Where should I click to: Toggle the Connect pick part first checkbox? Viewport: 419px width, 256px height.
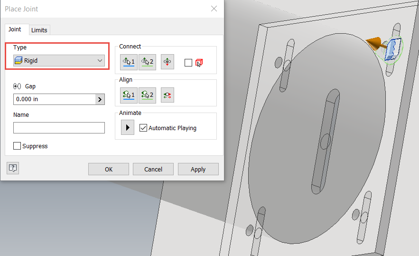188,63
